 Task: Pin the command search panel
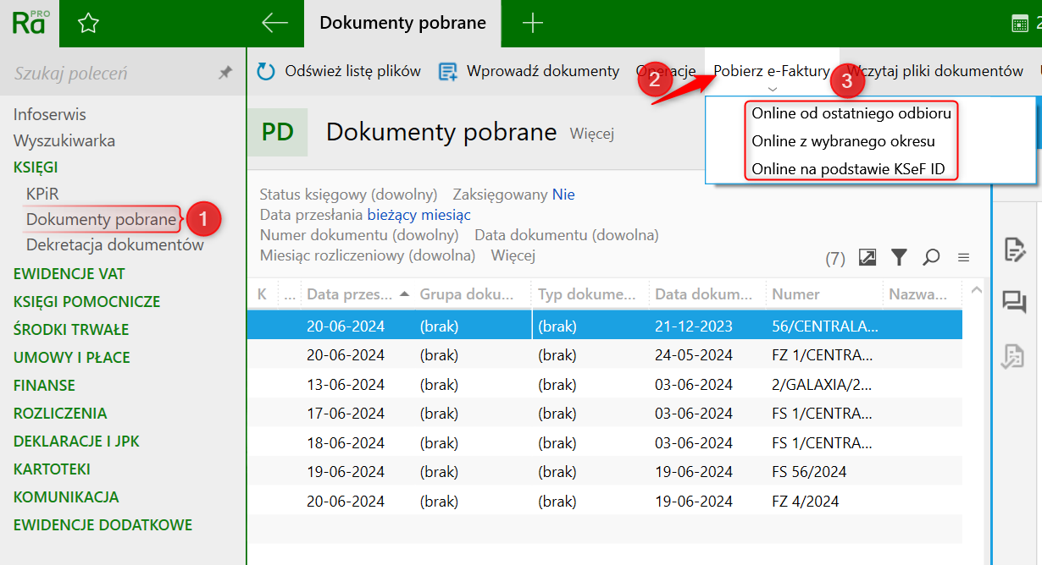(x=225, y=74)
